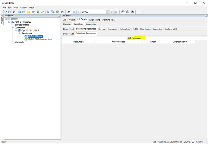Click the pin icon on left Job Entry panel
Screen dimensions: 208x144
click(x=59, y=16)
